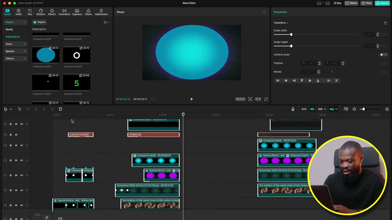The image size is (392, 220).
Task: Open the Pro upgrade button
Action: (x=337, y=3)
